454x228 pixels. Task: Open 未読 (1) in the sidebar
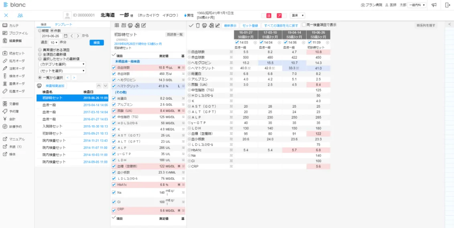pyautogui.click(x=12, y=147)
